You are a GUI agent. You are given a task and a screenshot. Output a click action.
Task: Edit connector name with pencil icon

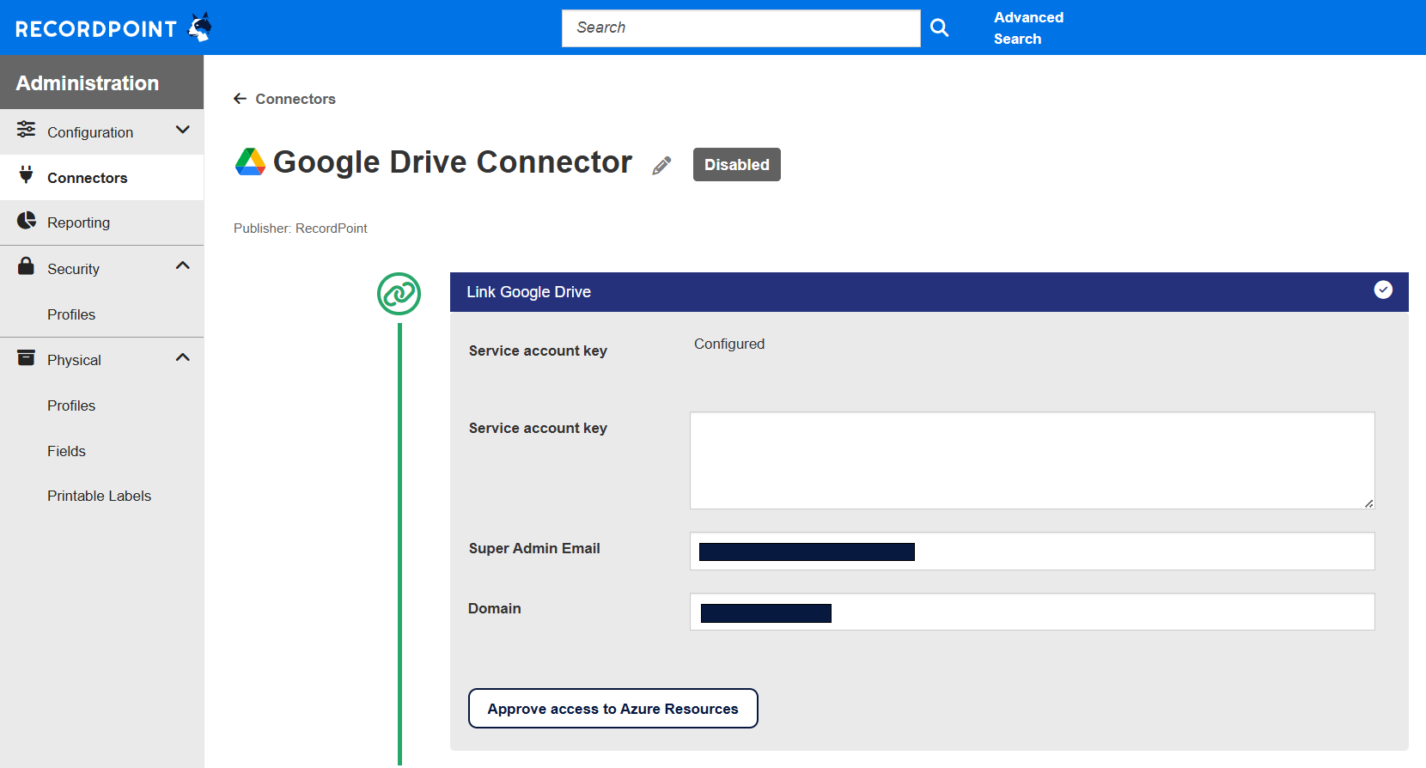coord(661,165)
